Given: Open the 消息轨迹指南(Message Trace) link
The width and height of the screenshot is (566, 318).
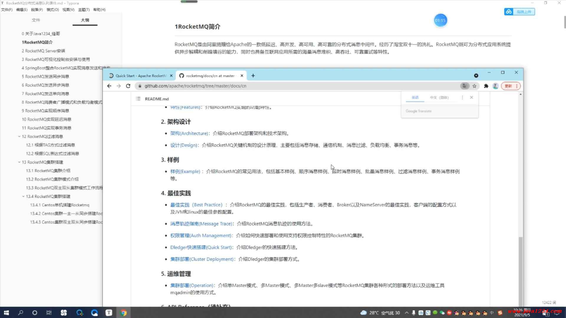Looking at the screenshot, I should pos(202,224).
